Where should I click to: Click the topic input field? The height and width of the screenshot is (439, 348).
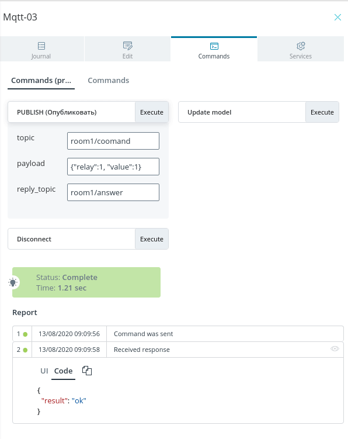(x=113, y=141)
